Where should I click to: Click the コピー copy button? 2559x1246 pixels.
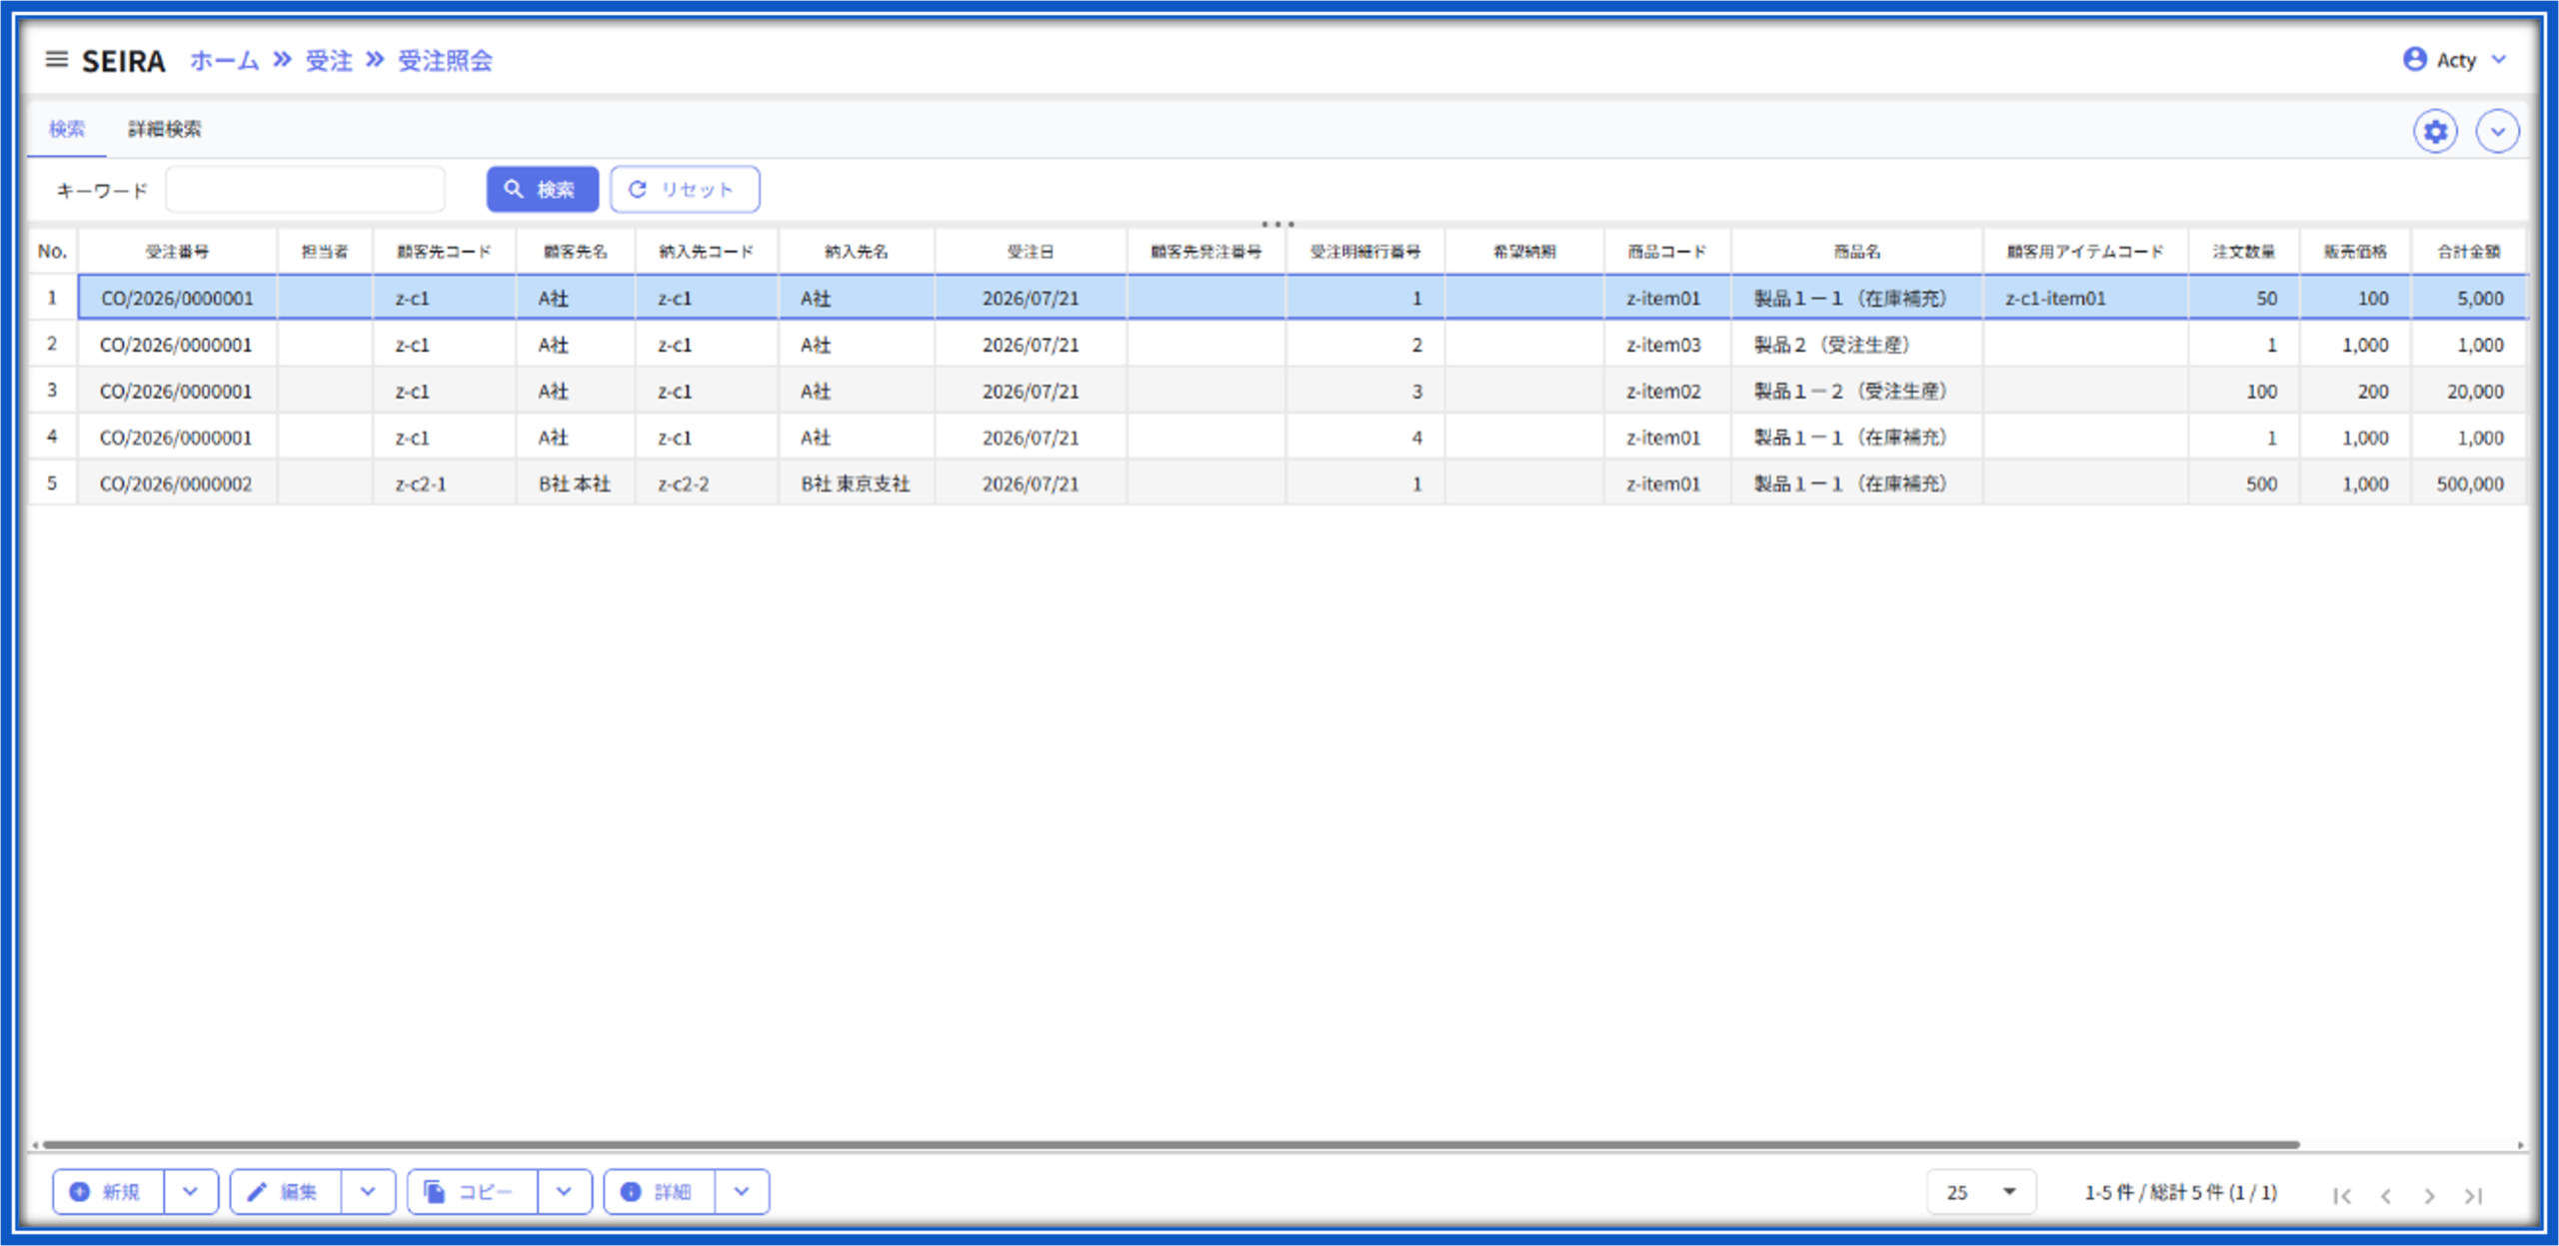pos(472,1191)
